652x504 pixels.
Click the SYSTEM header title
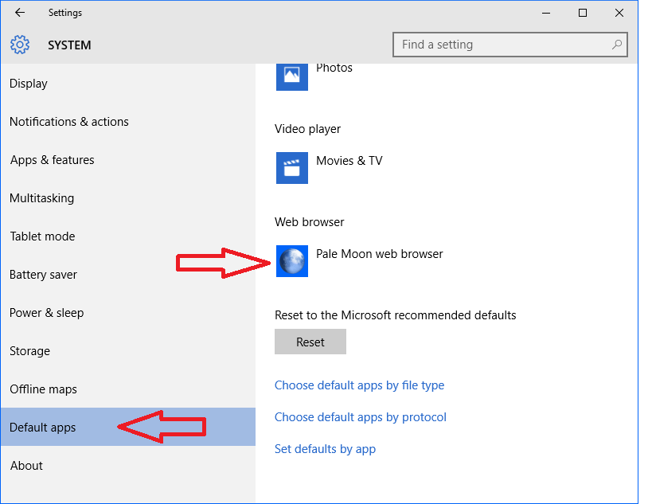pos(69,45)
